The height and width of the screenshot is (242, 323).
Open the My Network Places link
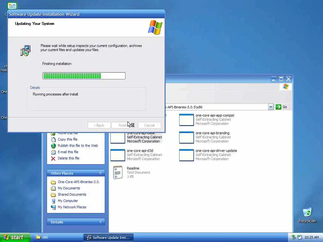(72, 207)
